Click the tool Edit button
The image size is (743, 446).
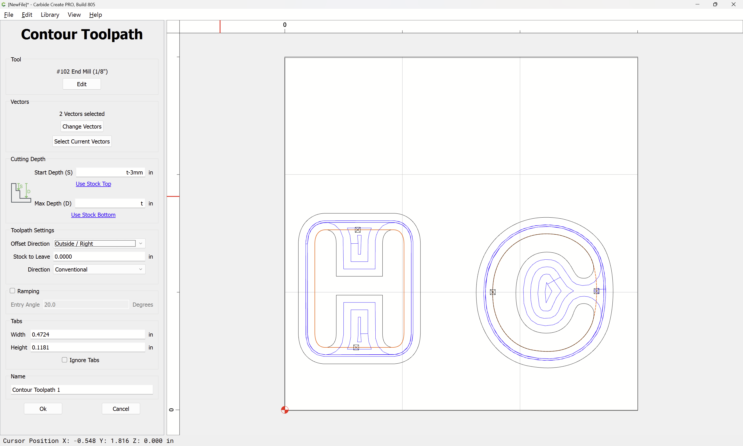tap(82, 84)
